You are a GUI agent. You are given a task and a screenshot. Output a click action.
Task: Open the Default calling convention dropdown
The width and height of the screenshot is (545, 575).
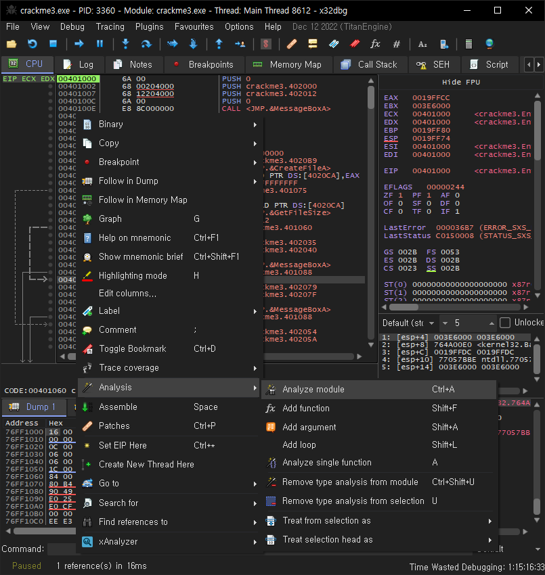[x=408, y=323]
